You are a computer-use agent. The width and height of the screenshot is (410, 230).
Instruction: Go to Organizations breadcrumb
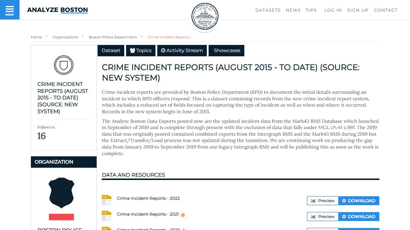point(65,37)
